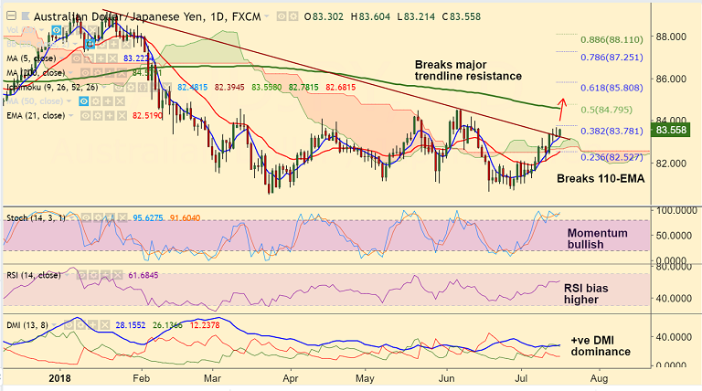Click plus icon on EMA (21, close) row
This screenshot has height=391, width=702.
[x=110, y=116]
